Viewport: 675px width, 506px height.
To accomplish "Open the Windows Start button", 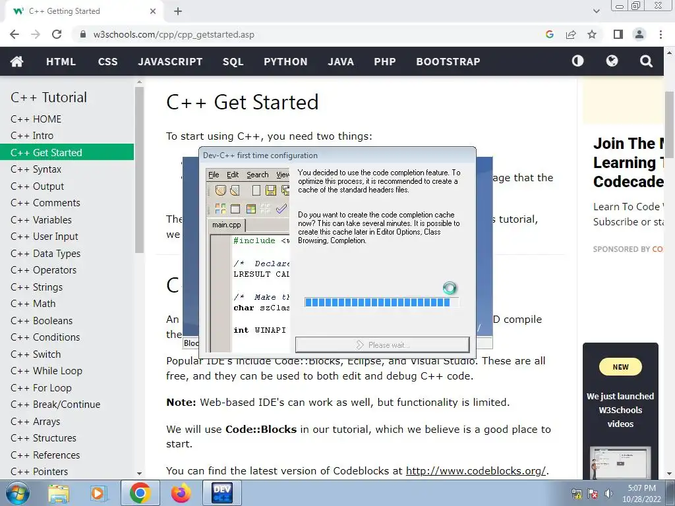I will pyautogui.click(x=18, y=493).
